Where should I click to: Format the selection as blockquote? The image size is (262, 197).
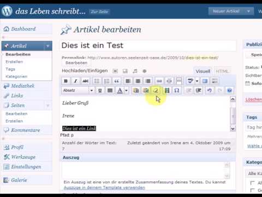(117, 81)
